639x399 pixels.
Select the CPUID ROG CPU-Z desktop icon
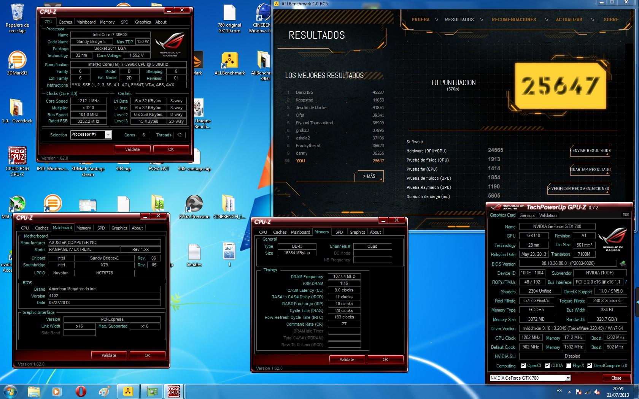click(x=17, y=161)
